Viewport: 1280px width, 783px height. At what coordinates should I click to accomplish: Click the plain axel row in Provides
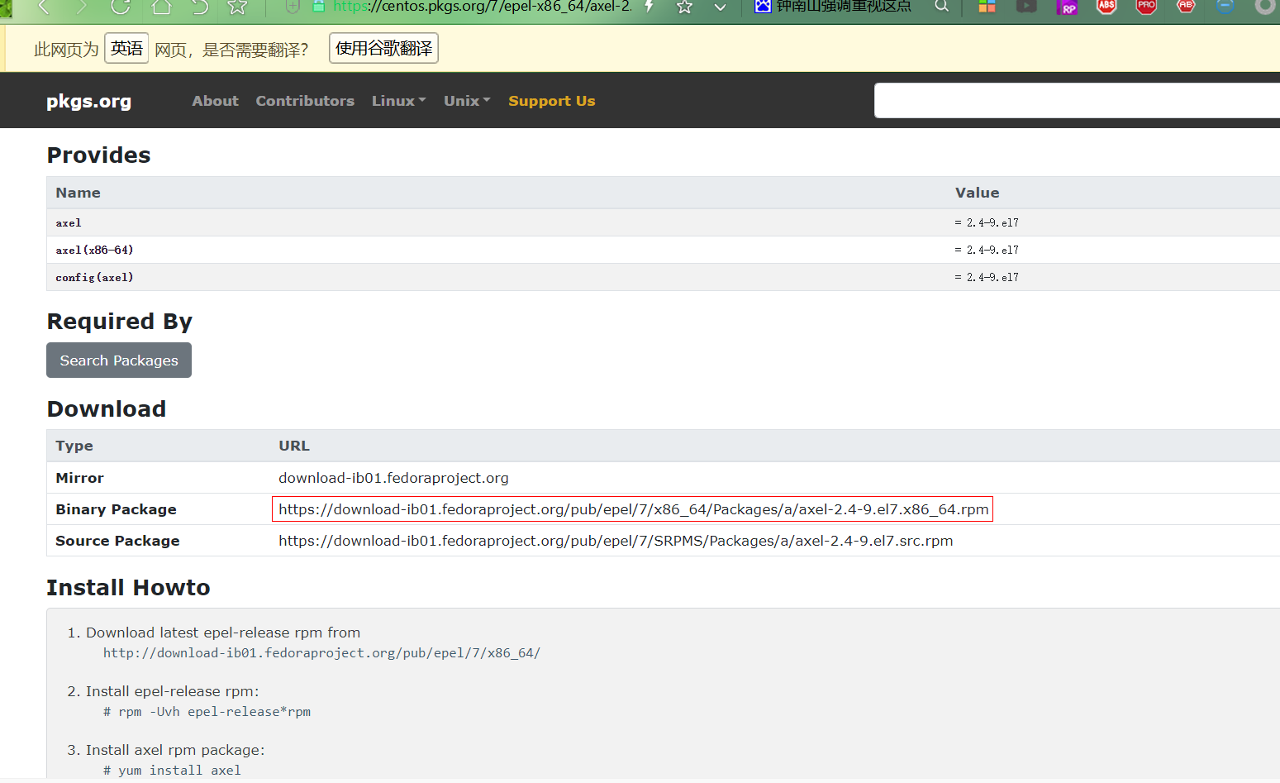click(x=69, y=223)
